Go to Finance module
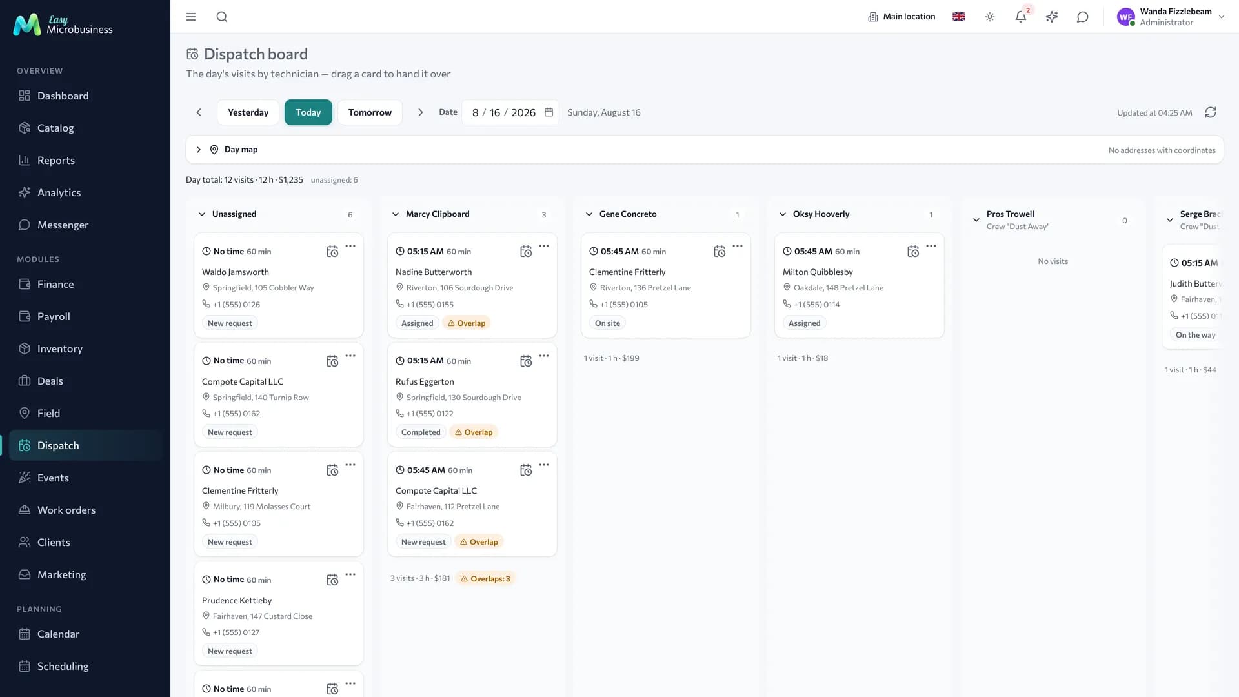 (85, 284)
